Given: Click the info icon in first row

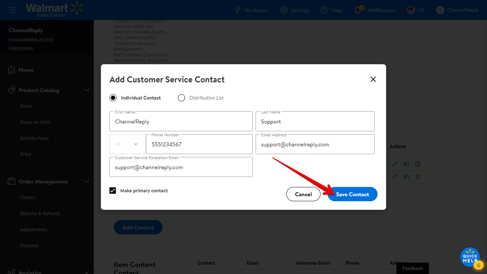Looking at the screenshot, I should click(418, 164).
